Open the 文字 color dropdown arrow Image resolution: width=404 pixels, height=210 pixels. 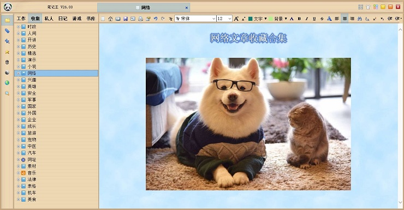pyautogui.click(x=265, y=19)
